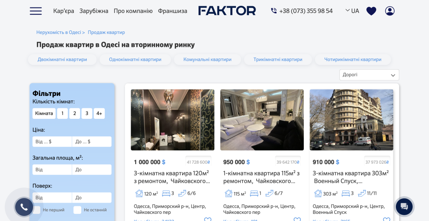Tick the "Не останній" checkbox
This screenshot has height=221, width=429.
pos(78,210)
